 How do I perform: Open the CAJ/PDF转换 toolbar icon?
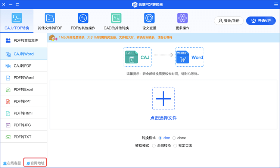click(x=17, y=18)
